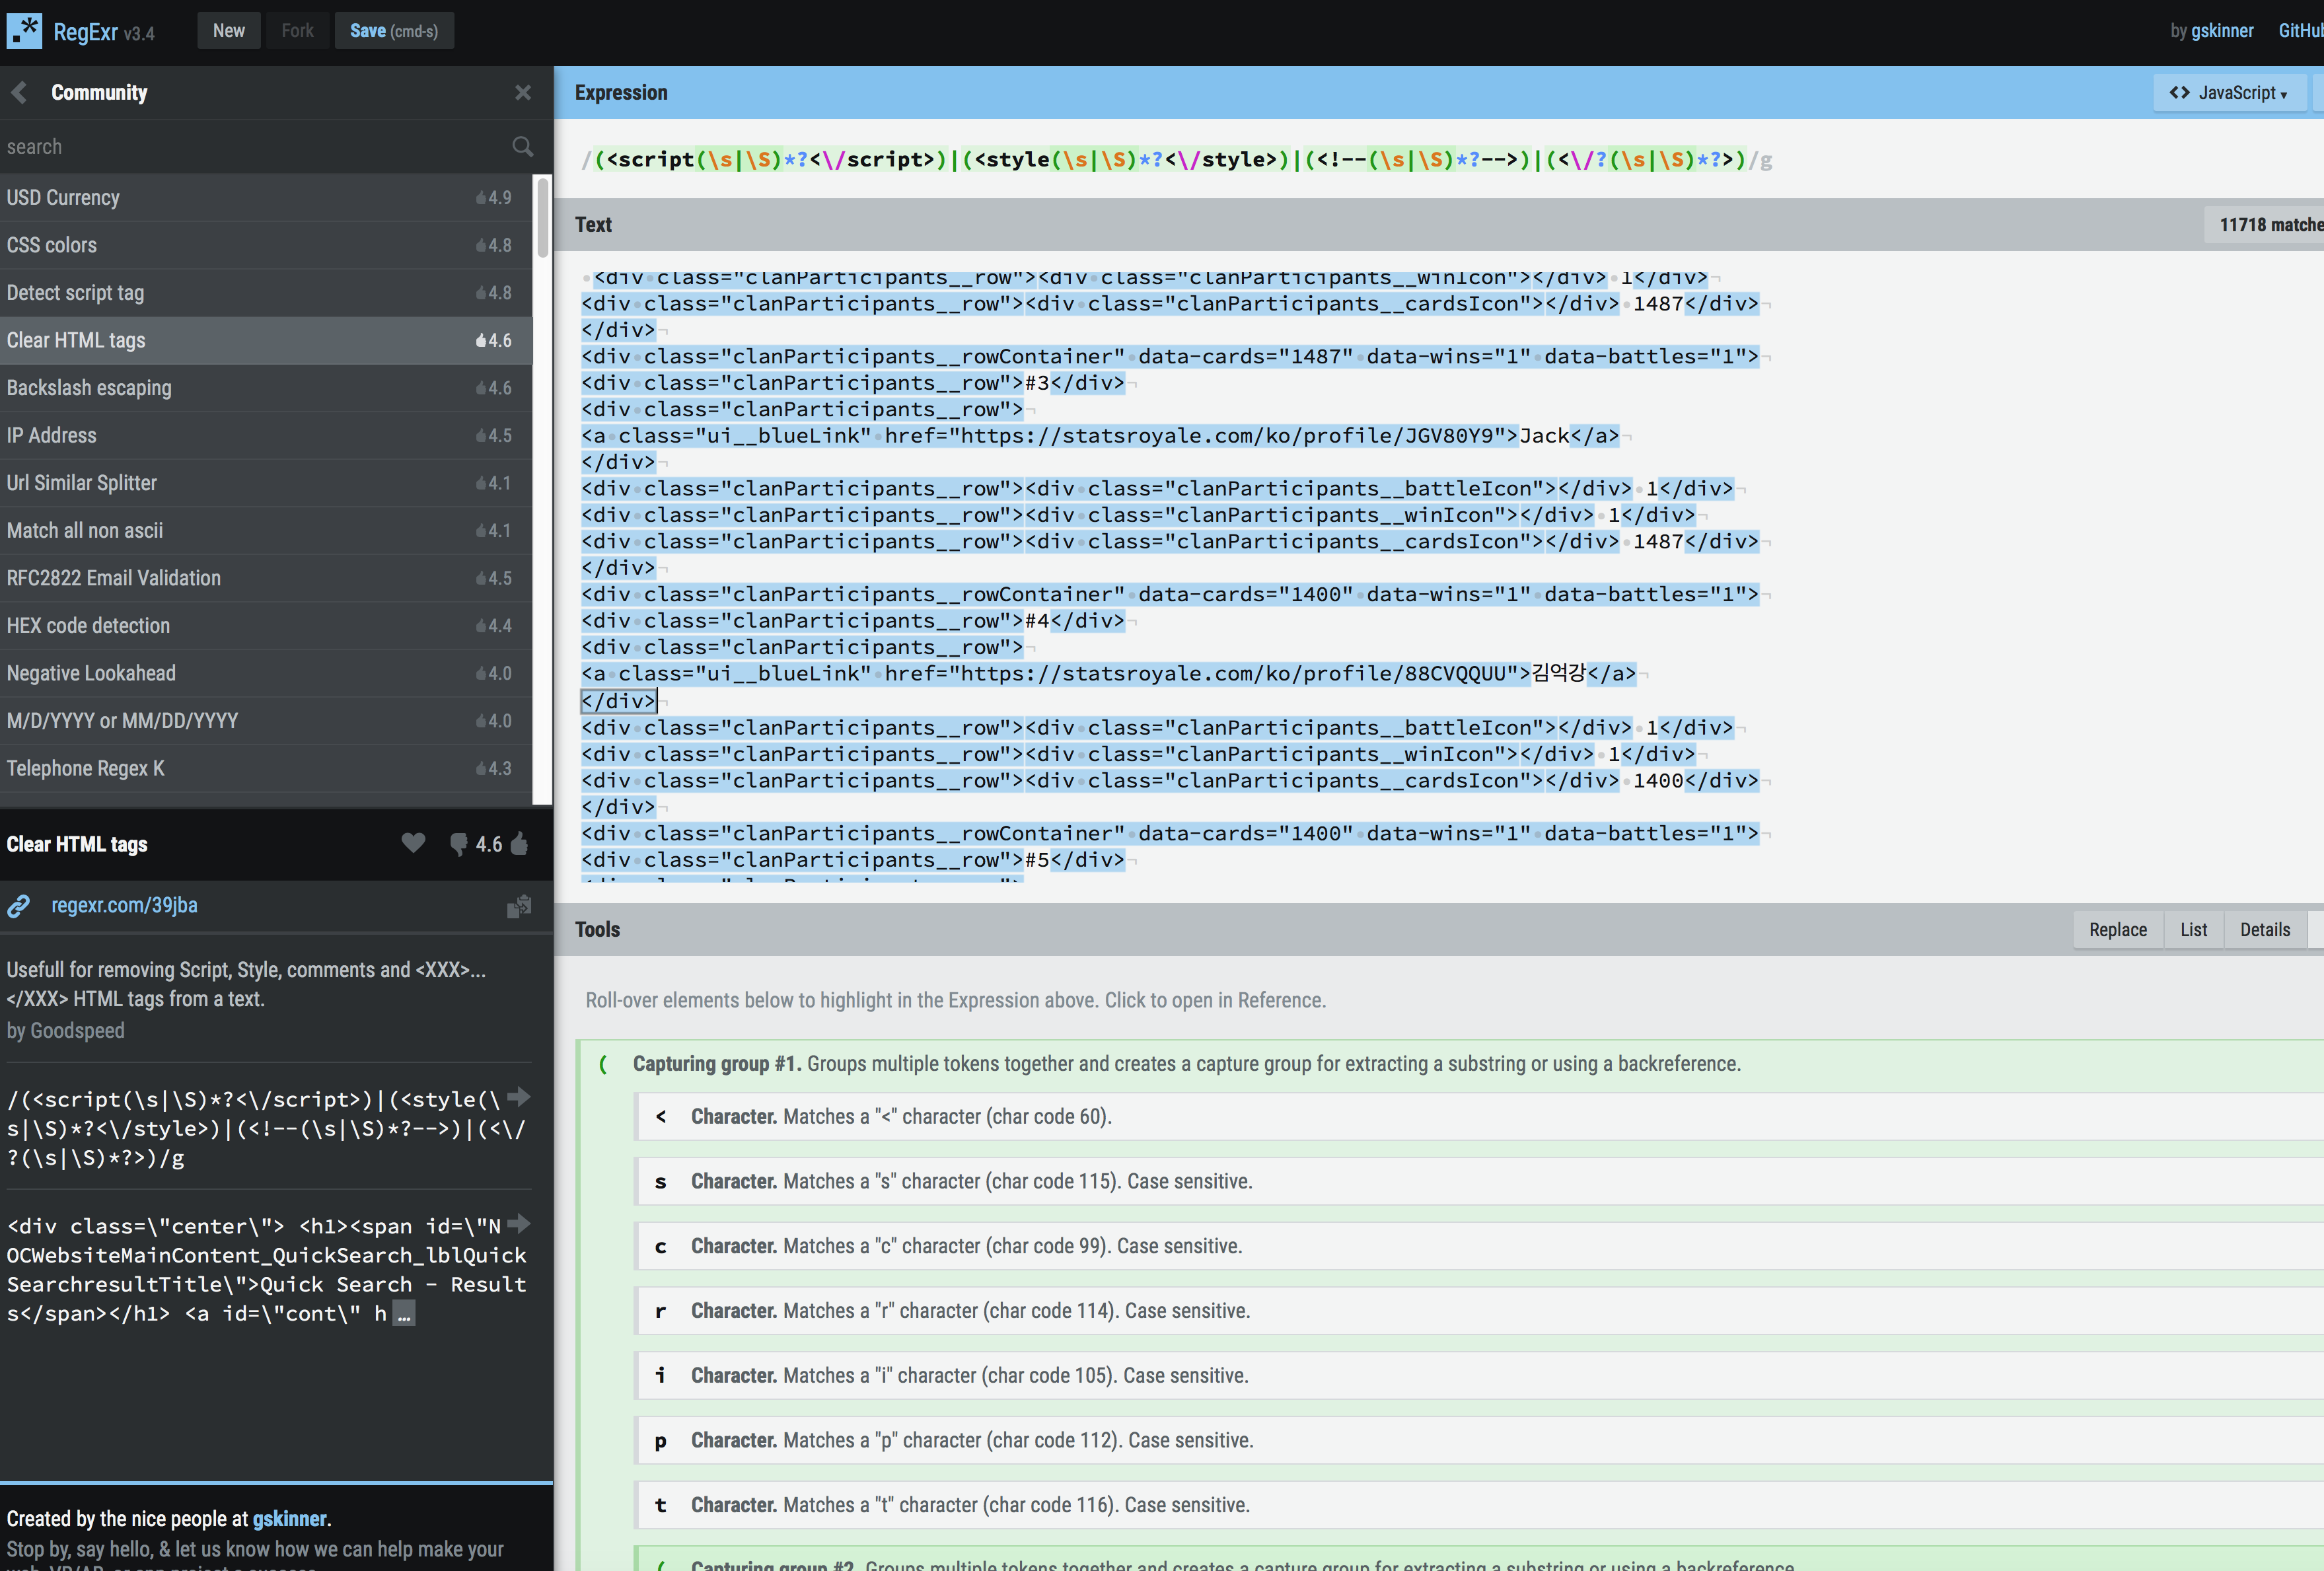Click the New button

tap(228, 31)
